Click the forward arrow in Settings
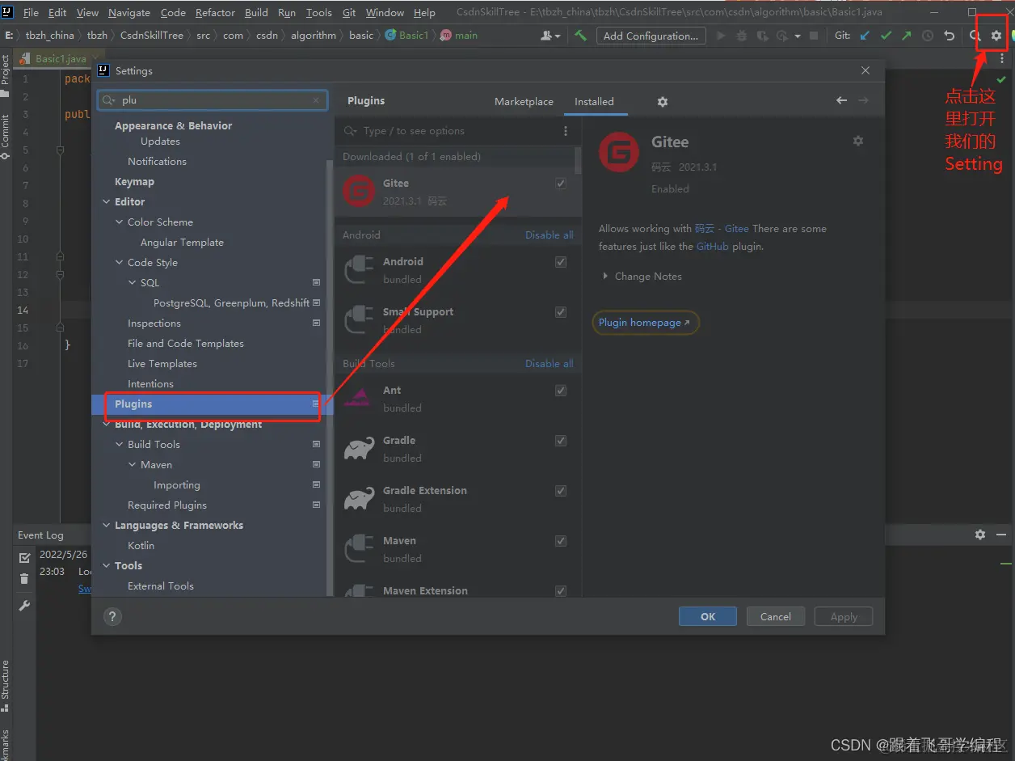Screen dimensions: 1015x761 (x=863, y=100)
